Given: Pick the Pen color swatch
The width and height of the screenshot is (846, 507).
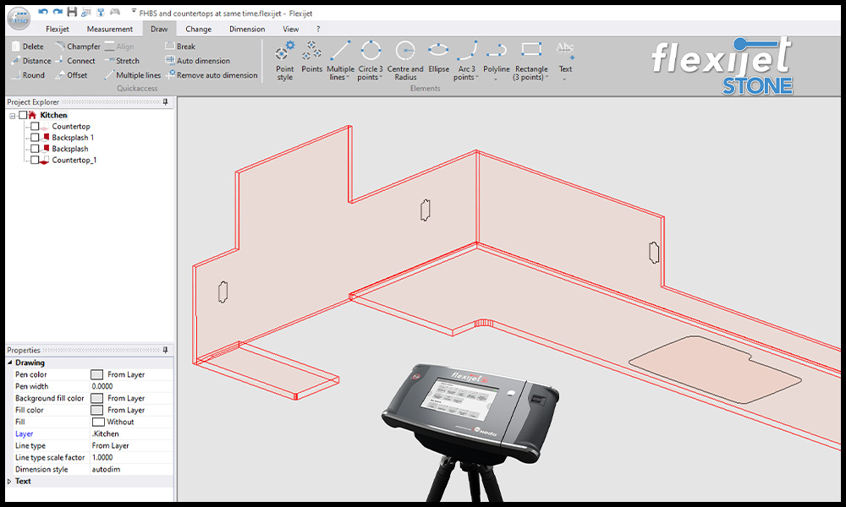Looking at the screenshot, I should point(97,374).
